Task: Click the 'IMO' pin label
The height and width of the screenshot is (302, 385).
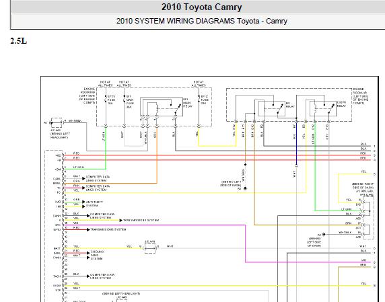Action: click(58, 202)
